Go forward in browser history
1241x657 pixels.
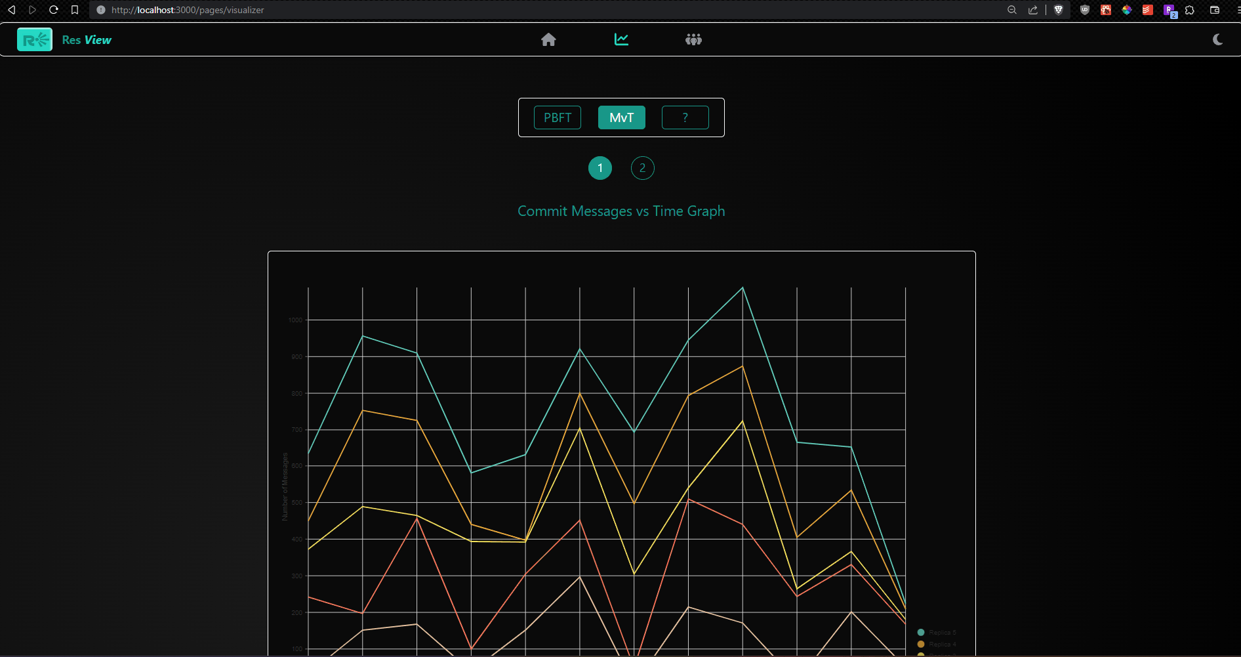point(32,10)
